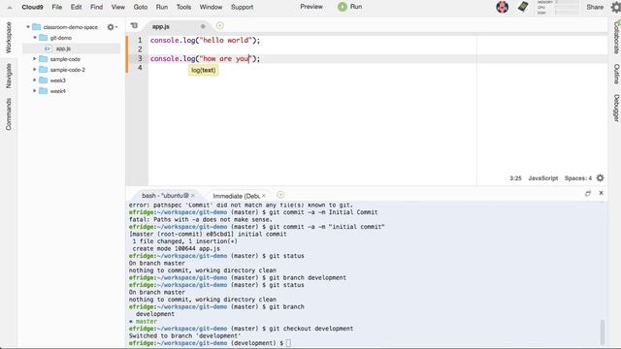Viewport: 621px width, 349px height.
Task: Switch to the Immediate debugger tab
Action: (x=236, y=196)
